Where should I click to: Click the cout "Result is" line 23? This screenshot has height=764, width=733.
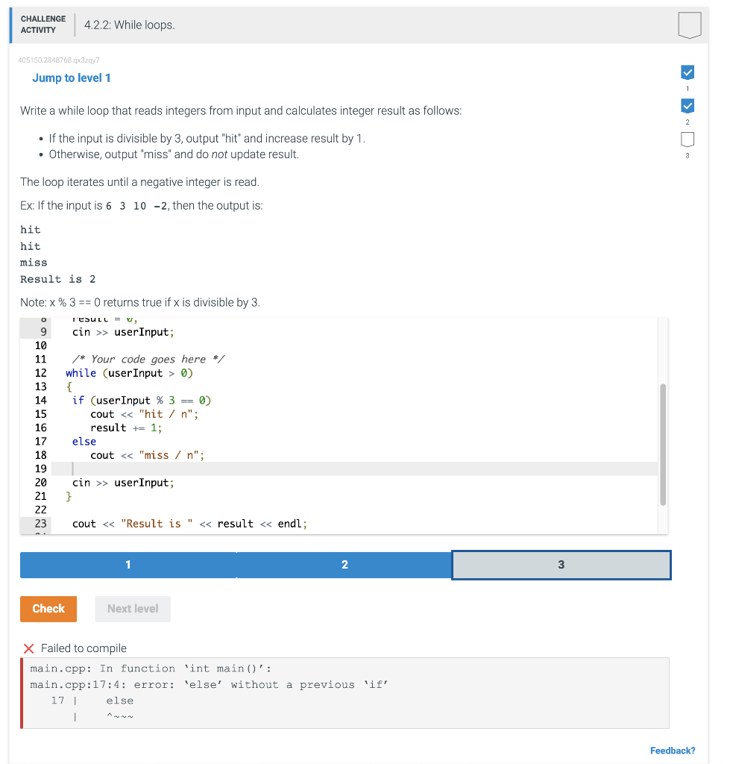point(189,524)
